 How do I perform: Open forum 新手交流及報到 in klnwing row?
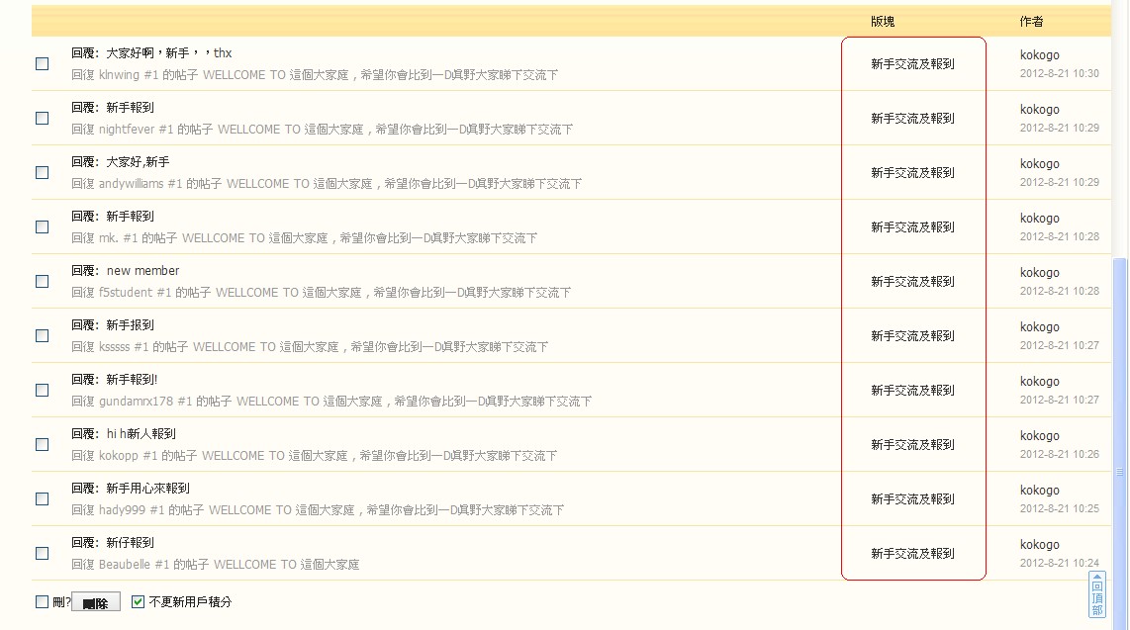[912, 64]
